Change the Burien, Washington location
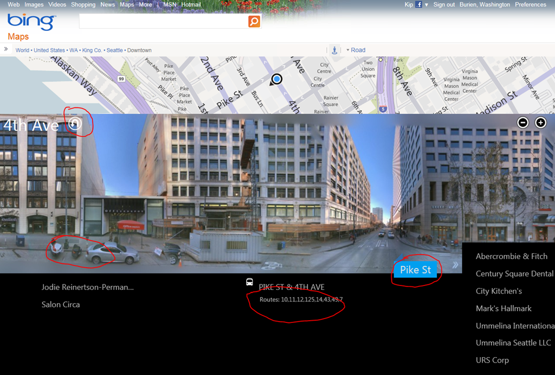Viewport: 555px width, 375px height. click(x=485, y=4)
